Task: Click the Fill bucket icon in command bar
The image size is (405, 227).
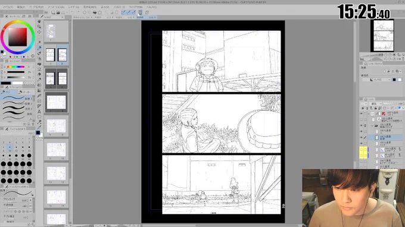Action: tap(95, 12)
